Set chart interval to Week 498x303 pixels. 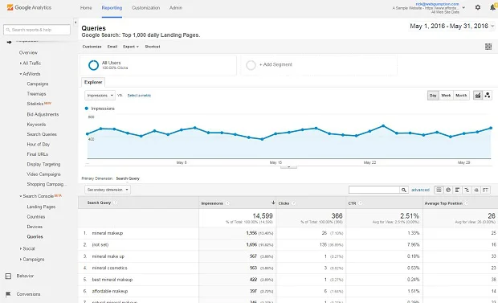pos(446,96)
